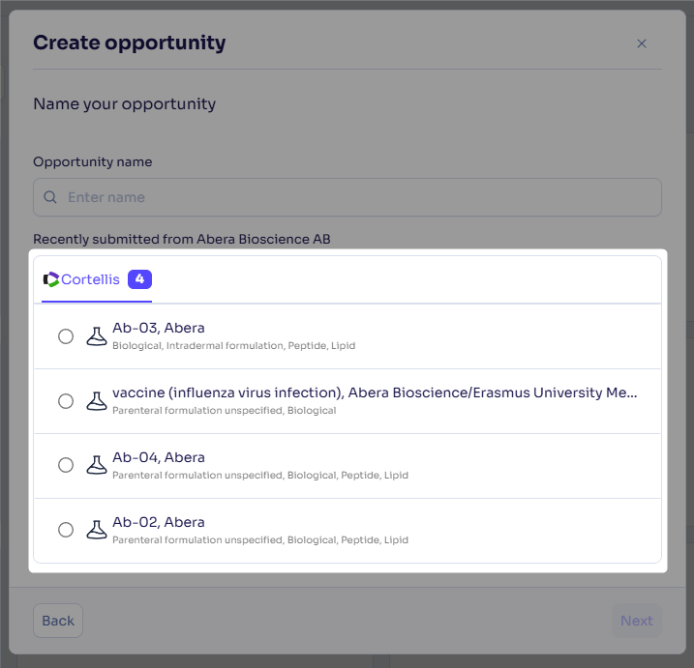Click the Back button
The width and height of the screenshot is (694, 668).
[58, 621]
